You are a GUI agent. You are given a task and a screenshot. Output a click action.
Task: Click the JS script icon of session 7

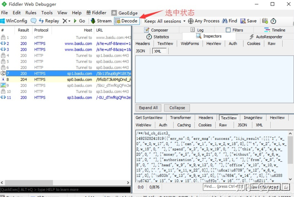pyautogui.click(x=3, y=73)
